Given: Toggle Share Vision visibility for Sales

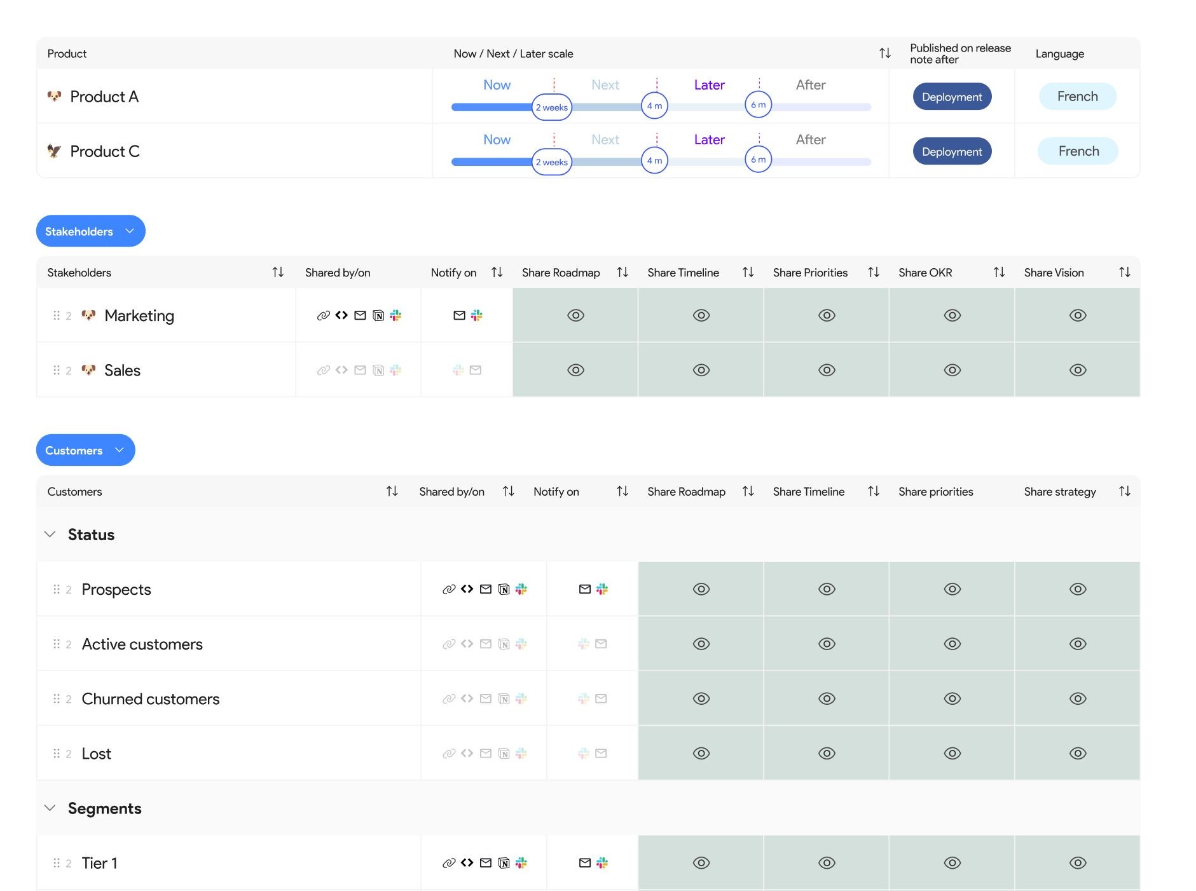Looking at the screenshot, I should pyautogui.click(x=1078, y=370).
